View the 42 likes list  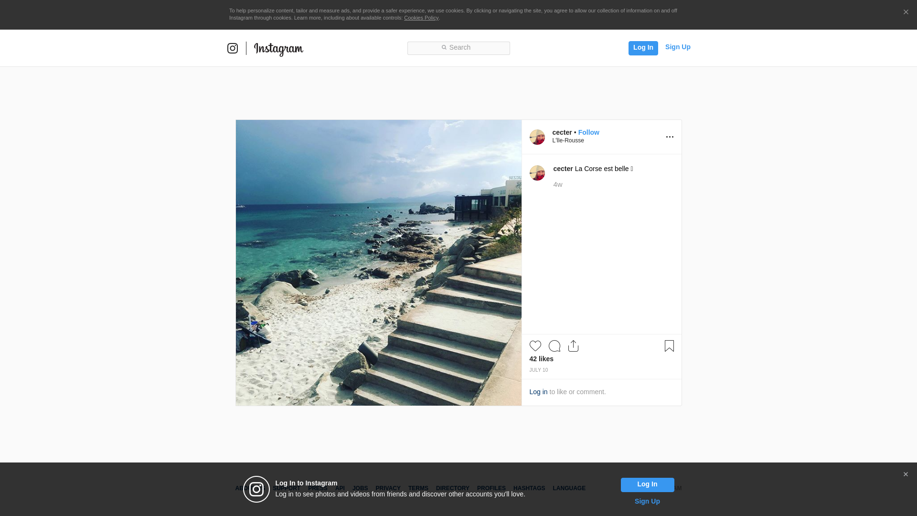click(542, 359)
